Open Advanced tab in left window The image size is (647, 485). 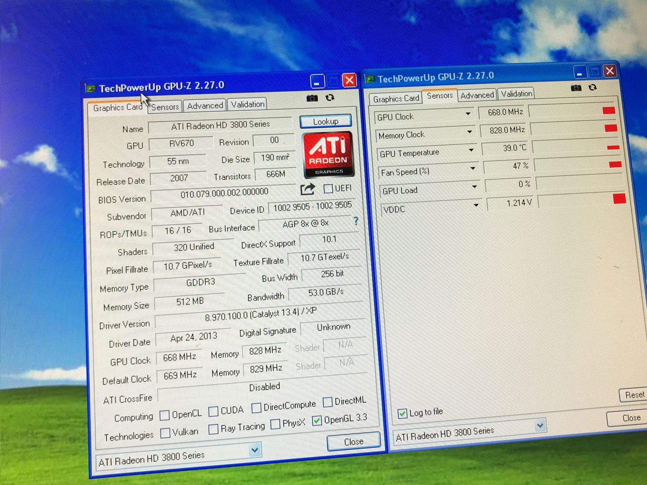point(205,106)
